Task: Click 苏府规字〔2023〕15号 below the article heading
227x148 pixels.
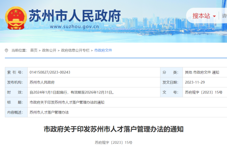Action: click(x=113, y=143)
